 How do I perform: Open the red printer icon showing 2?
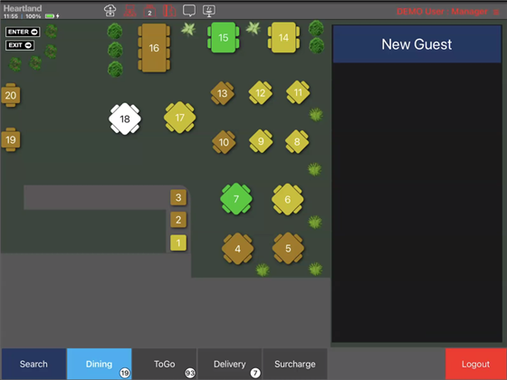point(149,11)
